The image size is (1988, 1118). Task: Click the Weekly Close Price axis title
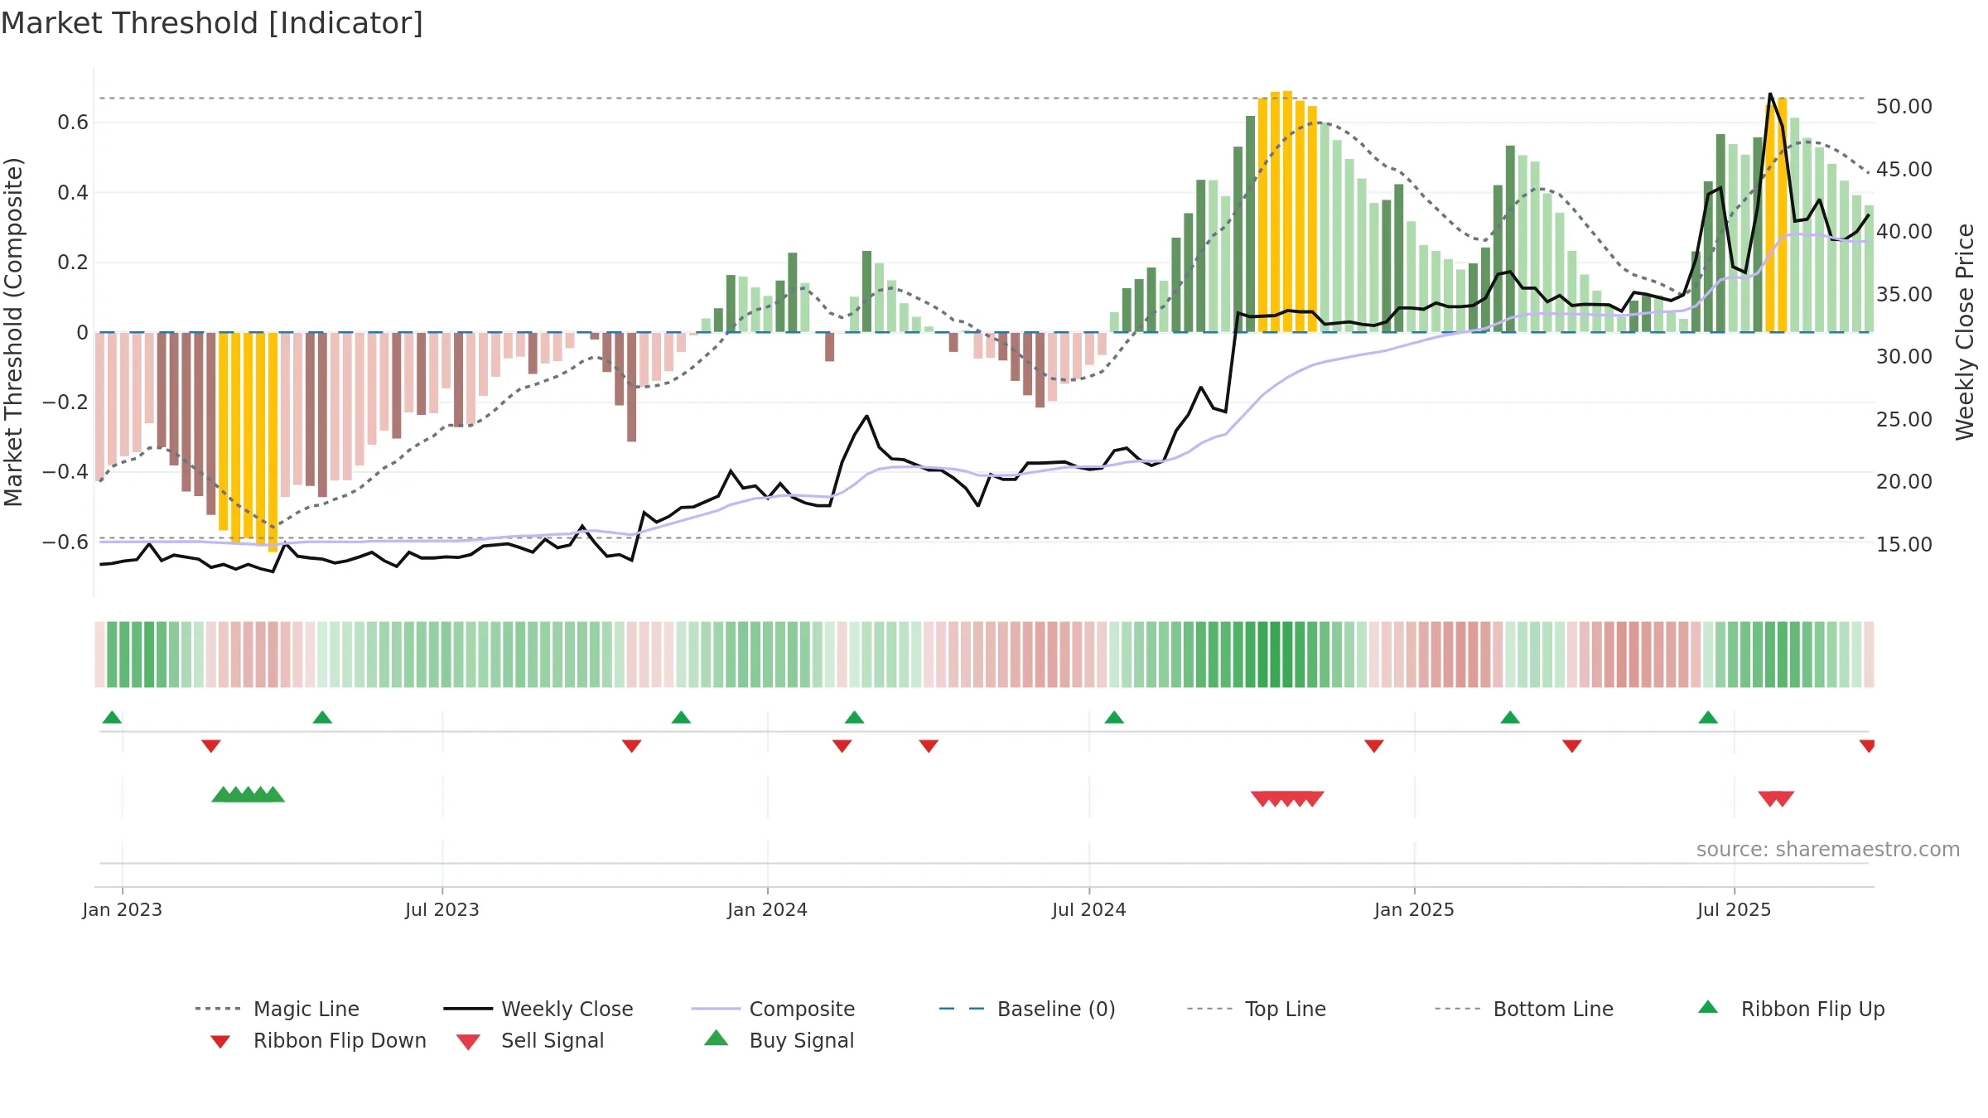point(1966,331)
